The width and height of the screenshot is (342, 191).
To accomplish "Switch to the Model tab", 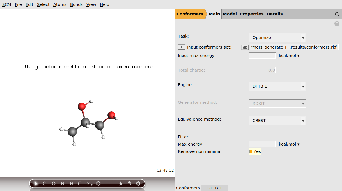I will click(229, 14).
